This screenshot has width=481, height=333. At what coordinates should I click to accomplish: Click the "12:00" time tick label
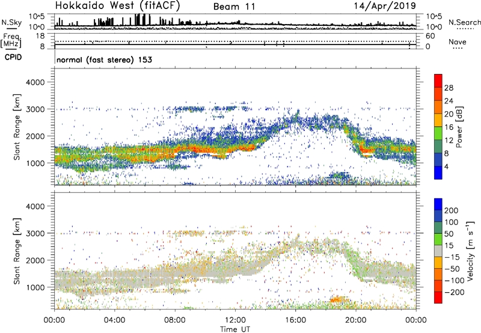[235, 320]
